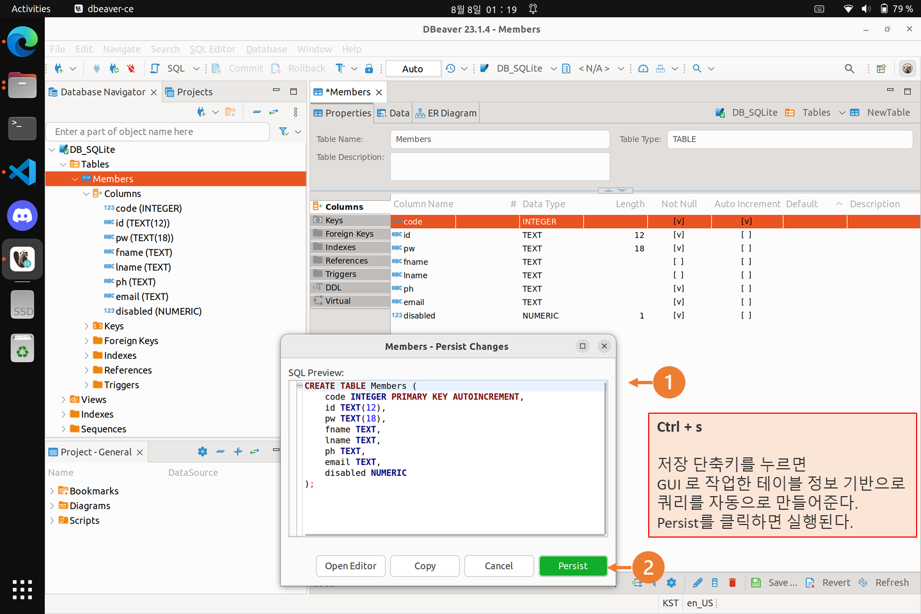
Task: Toggle Not Null checkbox for id row
Action: point(678,235)
